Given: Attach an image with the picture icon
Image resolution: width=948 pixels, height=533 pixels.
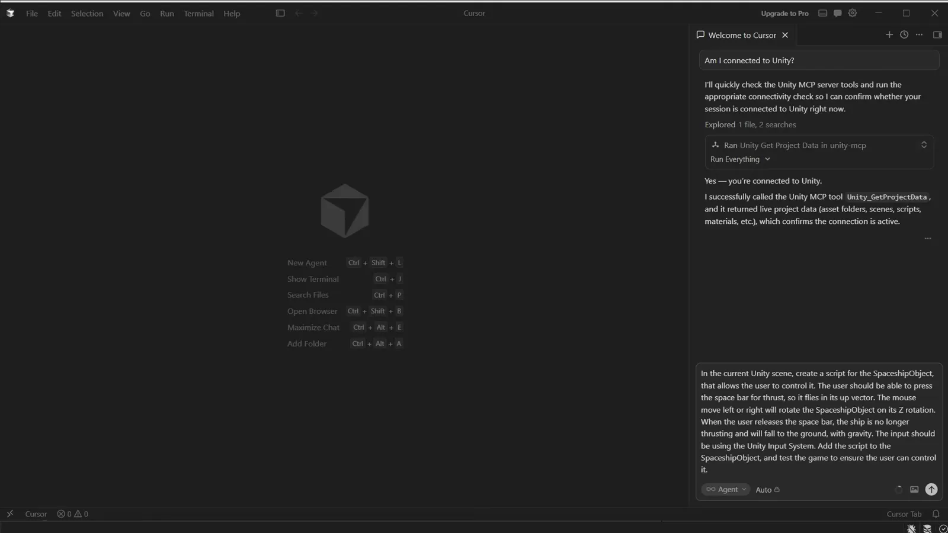Looking at the screenshot, I should pos(914,490).
